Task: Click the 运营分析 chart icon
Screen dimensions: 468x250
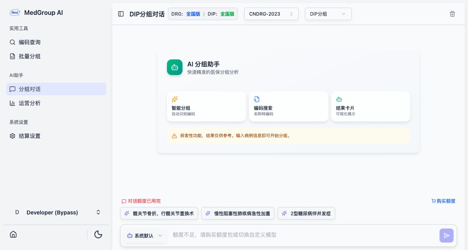Action: click(x=12, y=103)
